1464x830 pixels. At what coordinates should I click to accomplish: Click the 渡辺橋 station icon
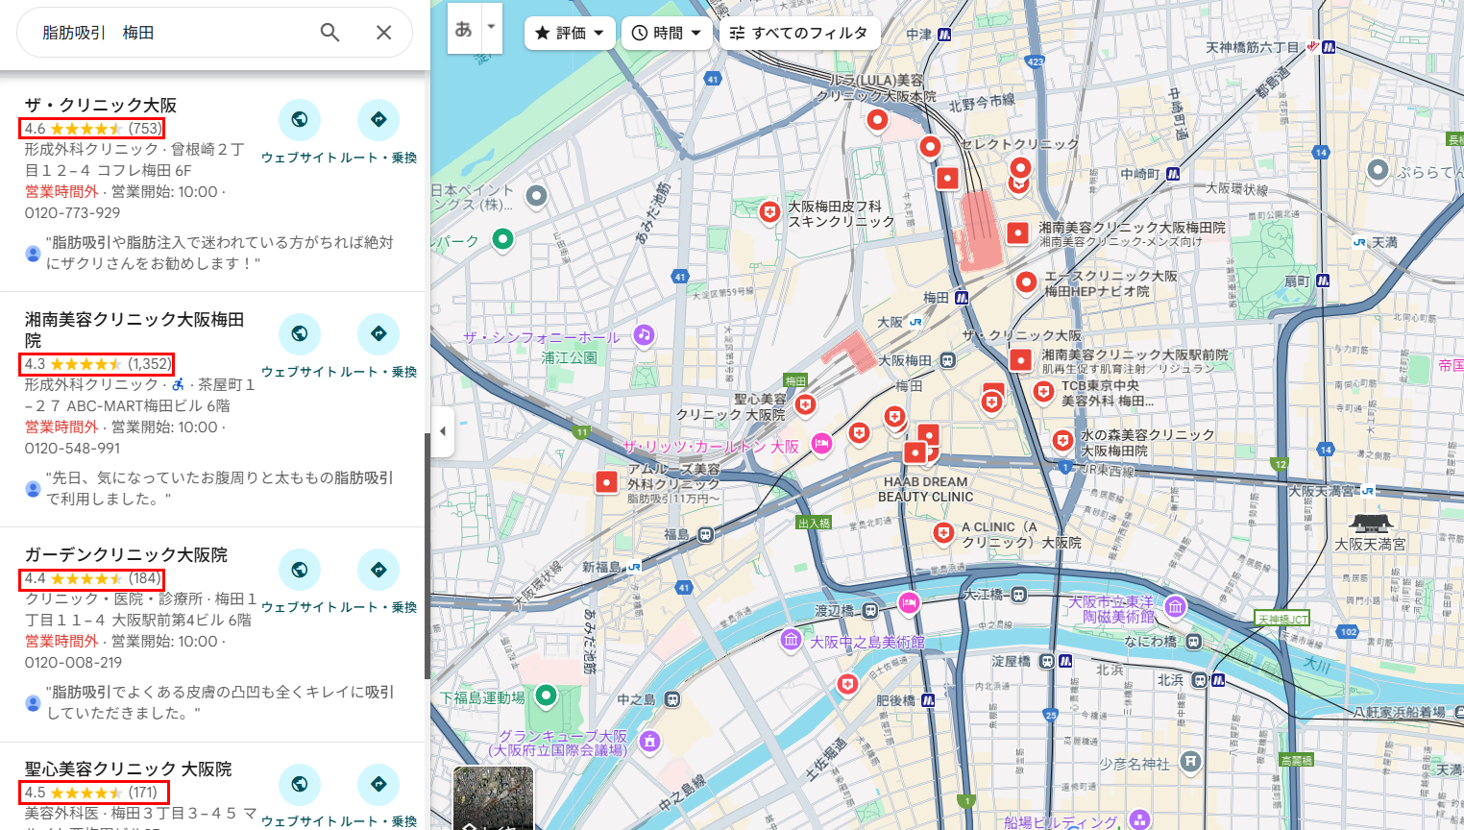869,610
